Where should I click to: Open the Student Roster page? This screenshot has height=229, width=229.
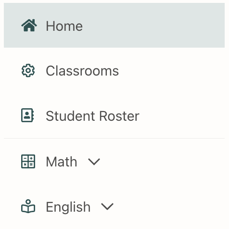coord(114,115)
